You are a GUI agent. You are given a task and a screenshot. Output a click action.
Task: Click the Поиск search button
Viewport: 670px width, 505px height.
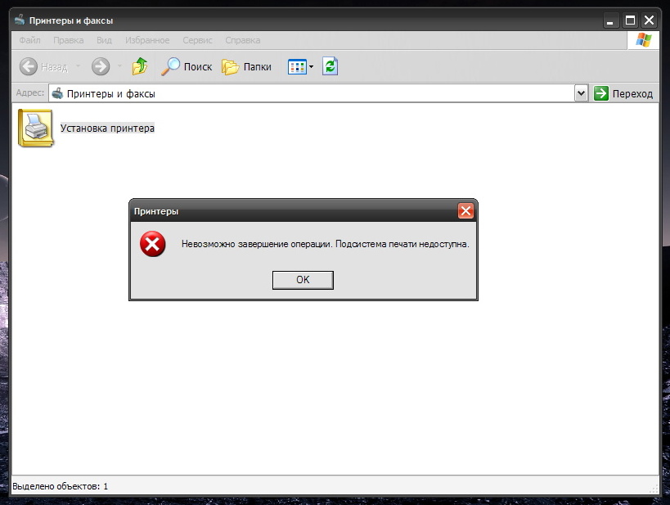pyautogui.click(x=187, y=67)
